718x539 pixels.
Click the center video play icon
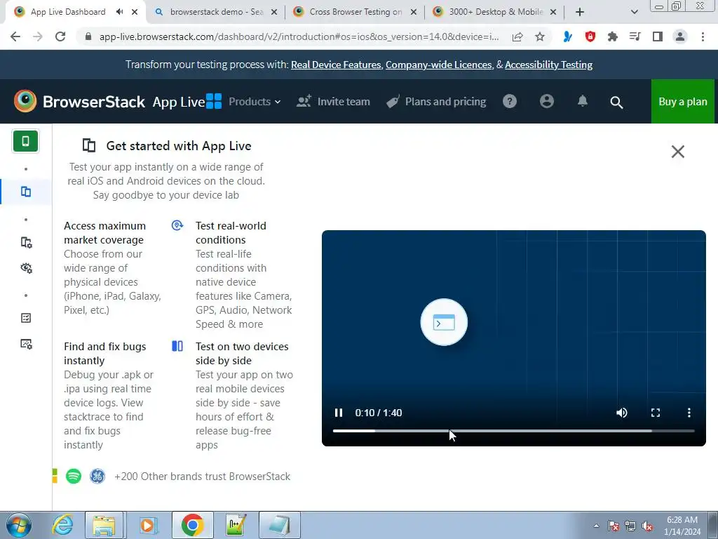[x=444, y=322]
